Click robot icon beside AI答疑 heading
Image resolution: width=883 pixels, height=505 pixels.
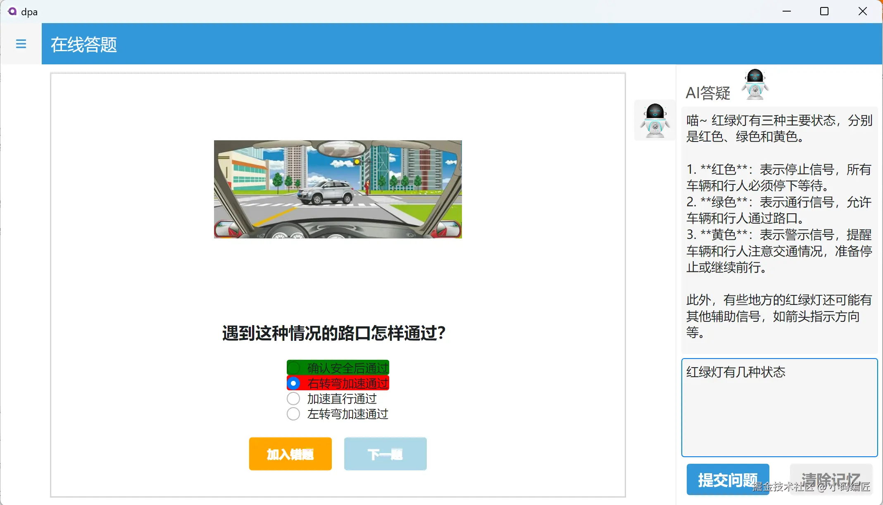(x=754, y=84)
